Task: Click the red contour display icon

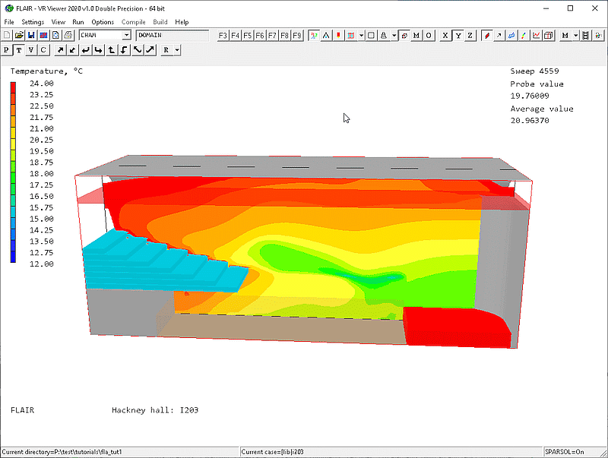Action: click(x=486, y=35)
